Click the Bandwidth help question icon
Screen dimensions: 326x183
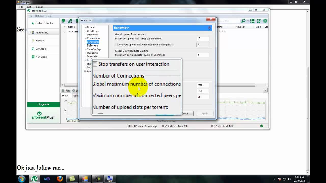coord(209,28)
